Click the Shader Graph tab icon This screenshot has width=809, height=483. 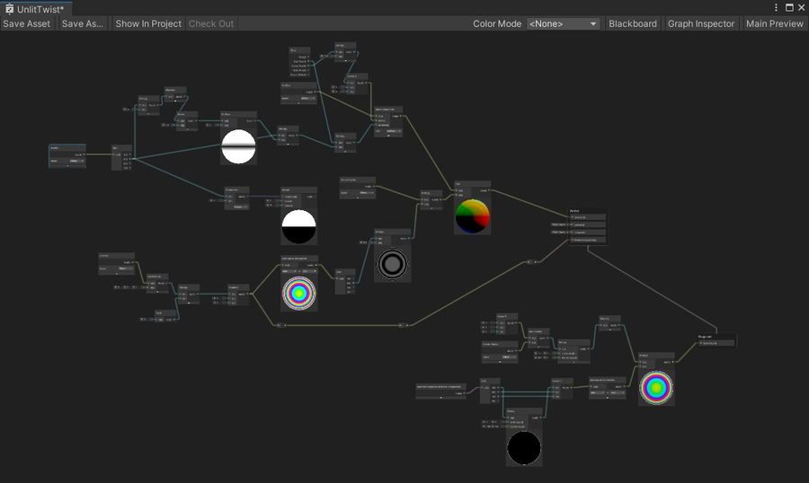(x=9, y=8)
